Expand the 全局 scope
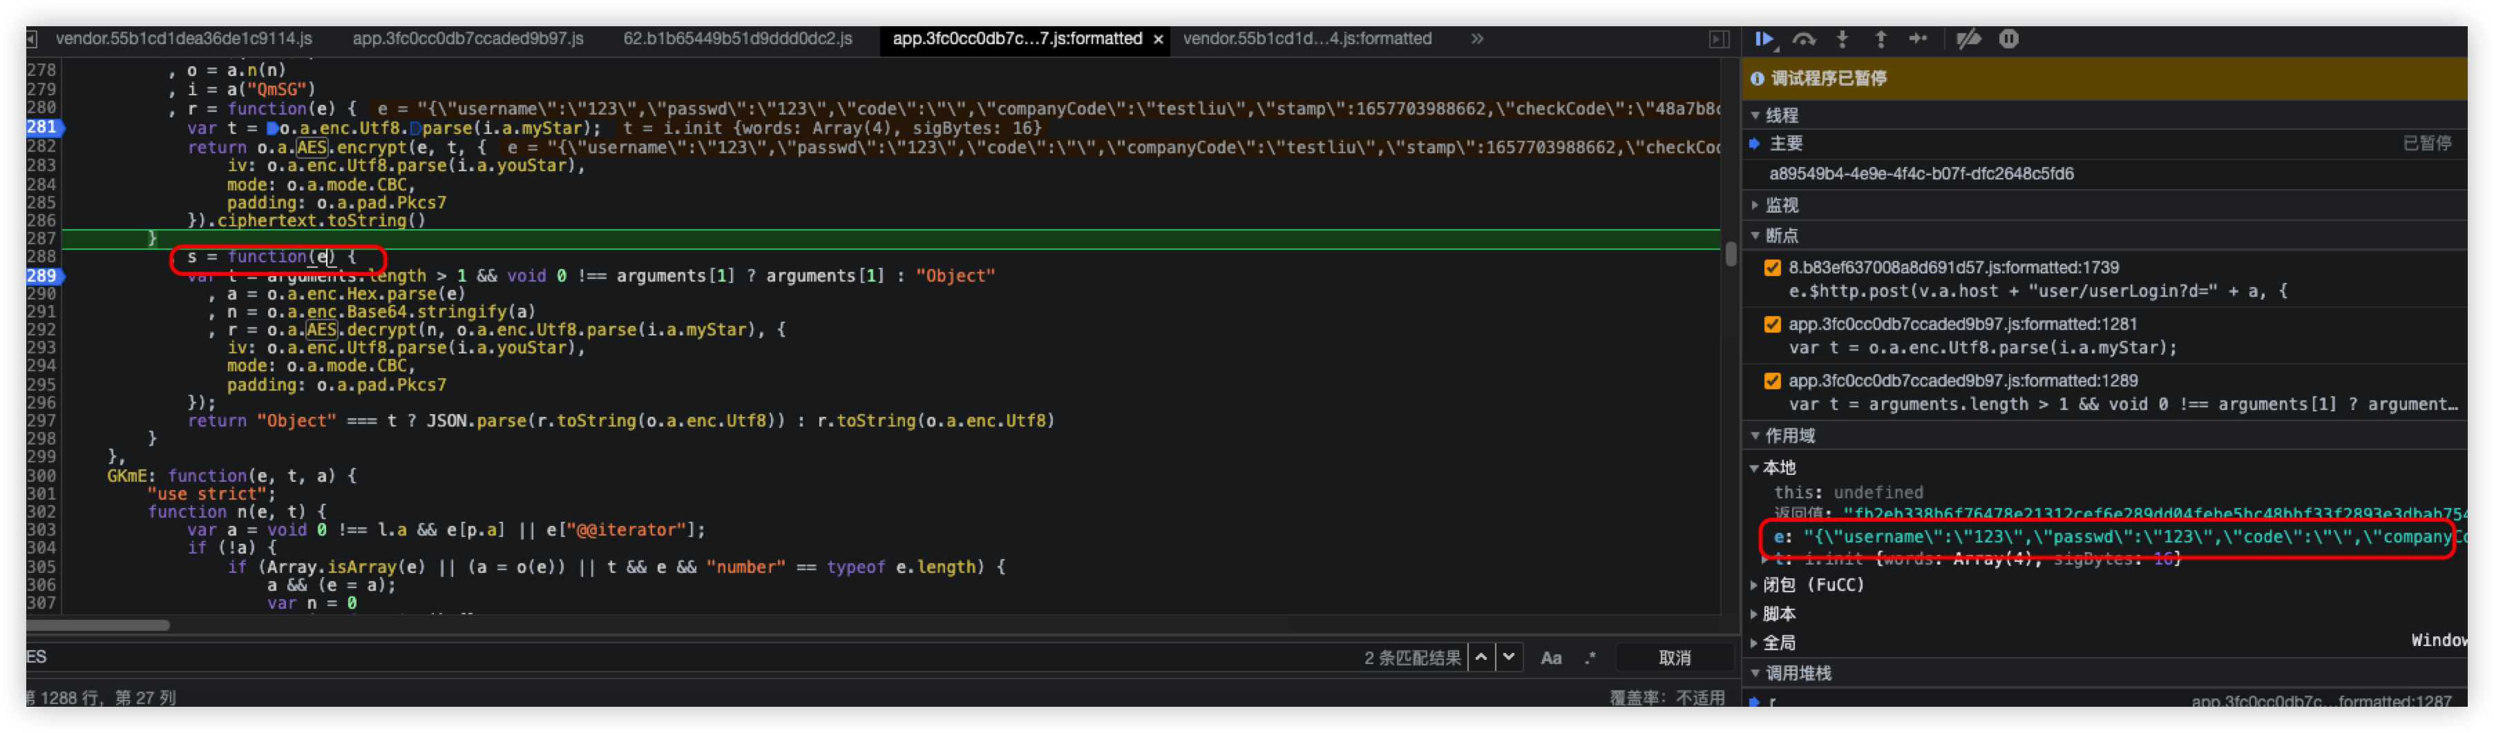2494x733 pixels. [1754, 643]
